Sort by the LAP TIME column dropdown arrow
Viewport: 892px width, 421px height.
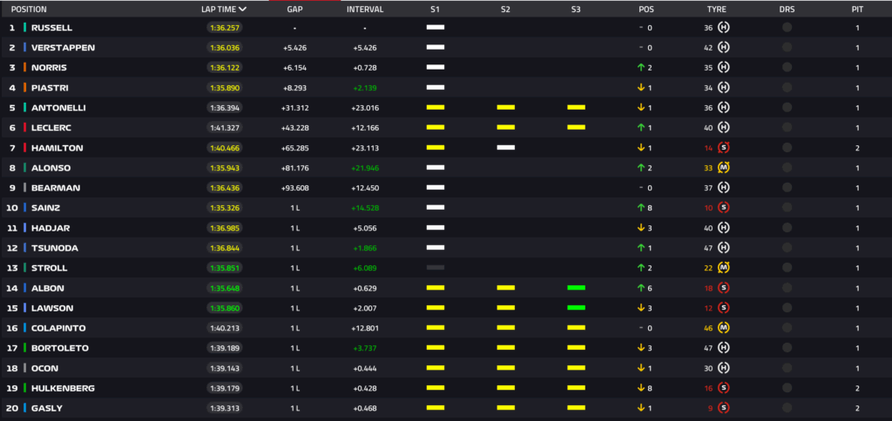click(x=243, y=9)
